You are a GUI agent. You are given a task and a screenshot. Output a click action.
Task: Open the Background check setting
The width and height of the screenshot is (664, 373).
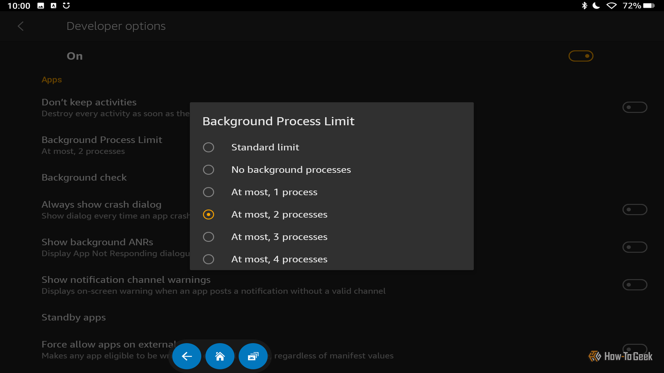click(x=84, y=178)
